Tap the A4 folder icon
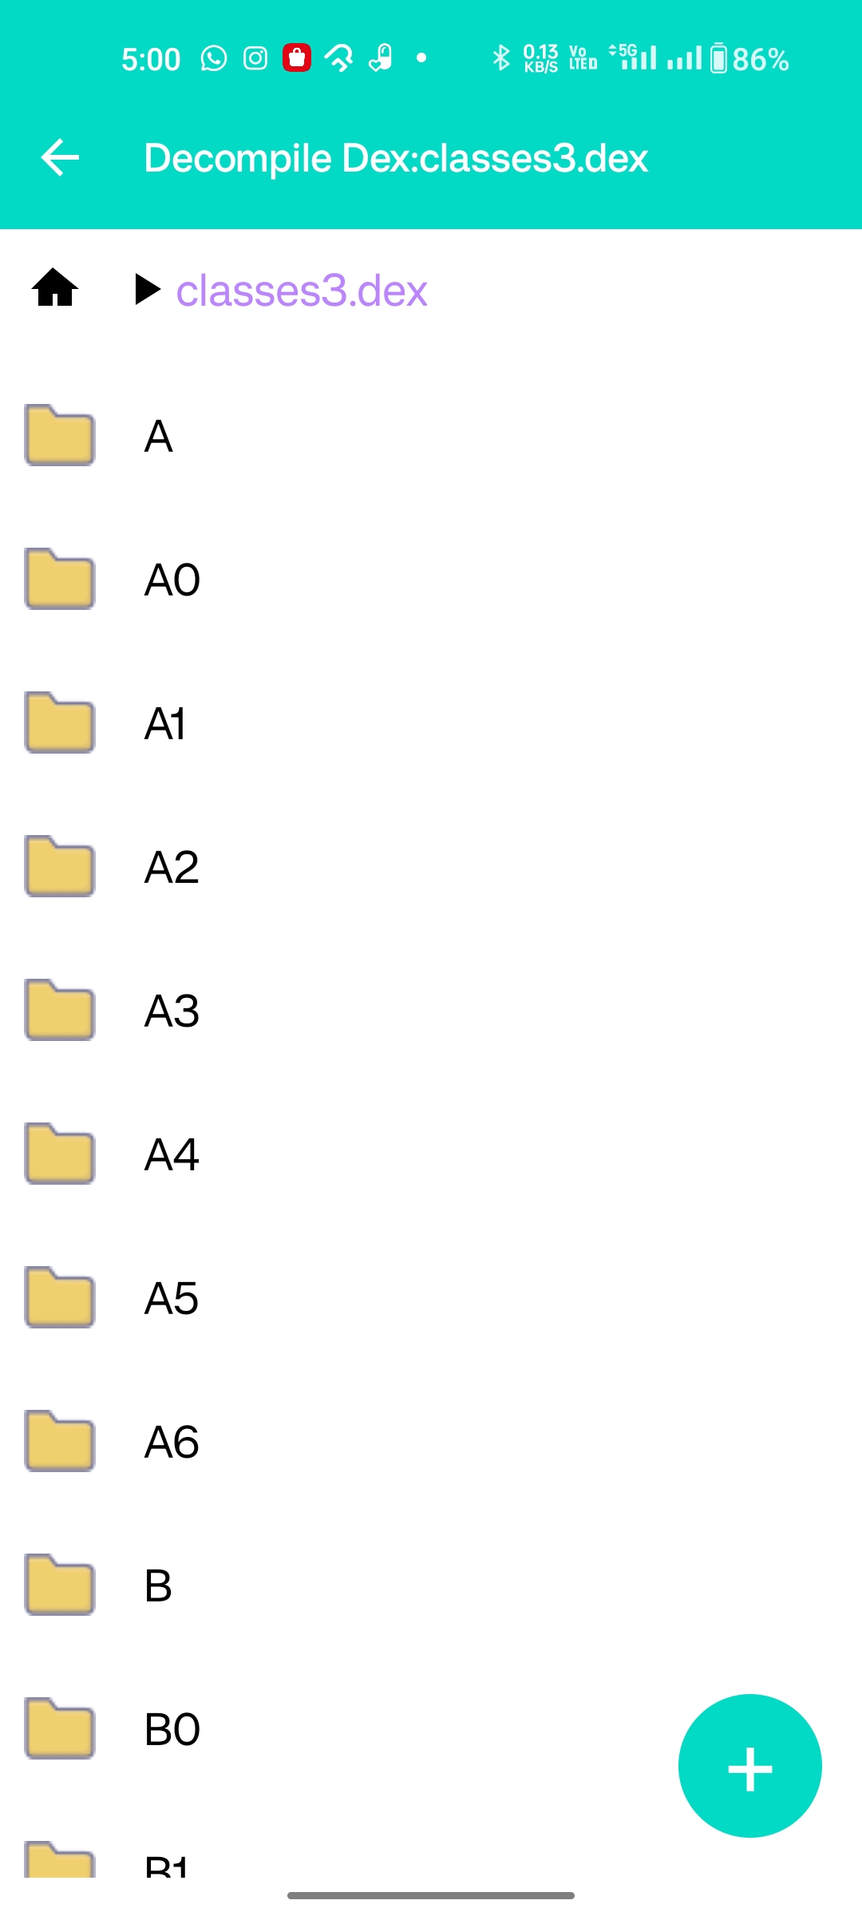This screenshot has width=862, height=1916. (x=60, y=1154)
